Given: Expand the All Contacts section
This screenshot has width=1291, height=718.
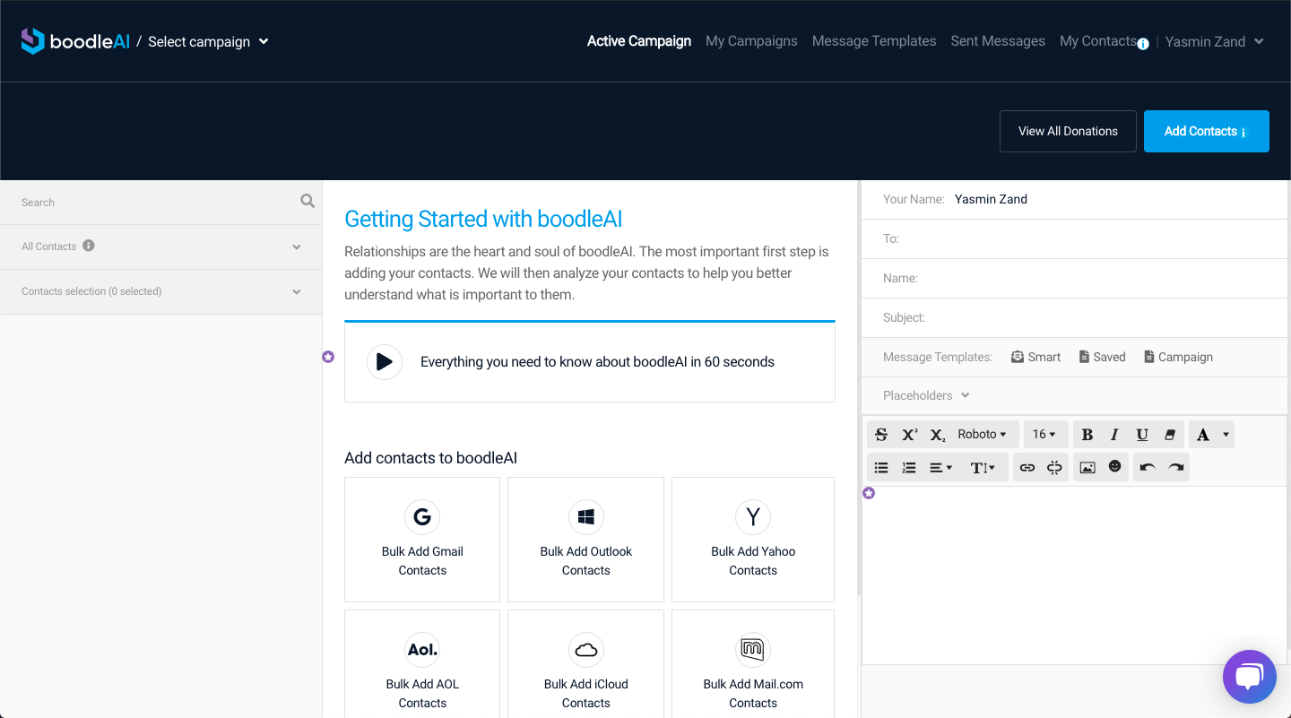Looking at the screenshot, I should click(161, 247).
